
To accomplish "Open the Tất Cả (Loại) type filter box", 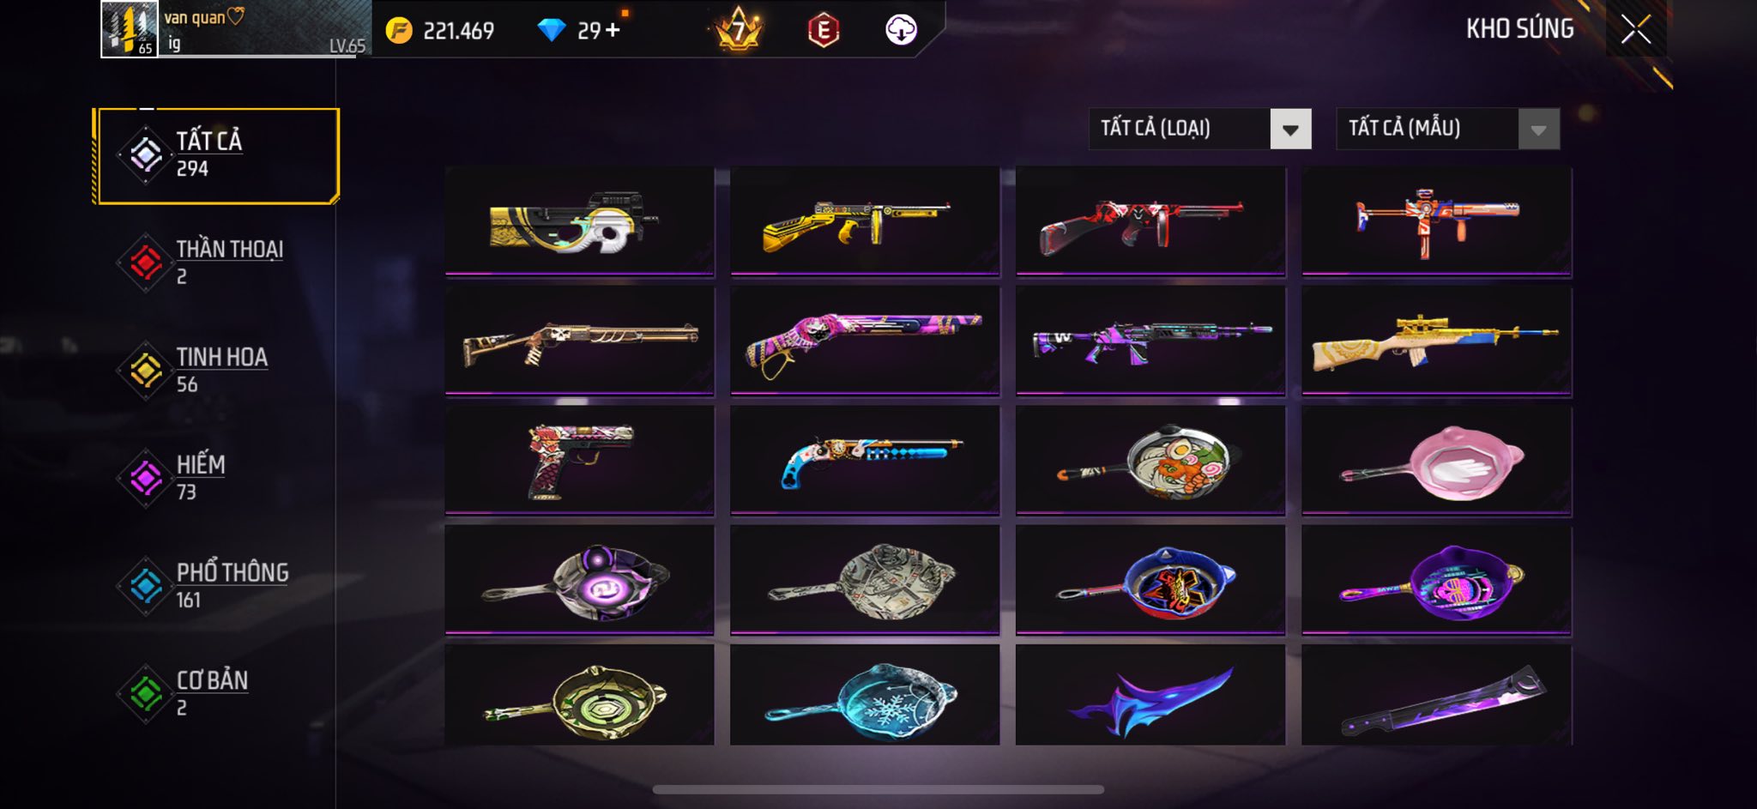I will pyautogui.click(x=1199, y=130).
